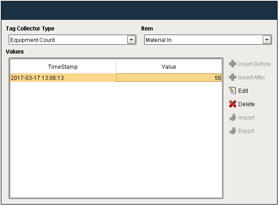
Task: Choose the Insert After text label
Action: click(252, 77)
